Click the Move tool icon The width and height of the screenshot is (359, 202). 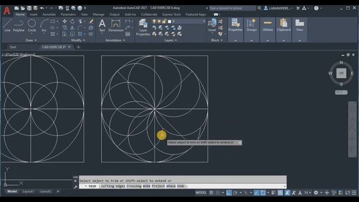65,21
